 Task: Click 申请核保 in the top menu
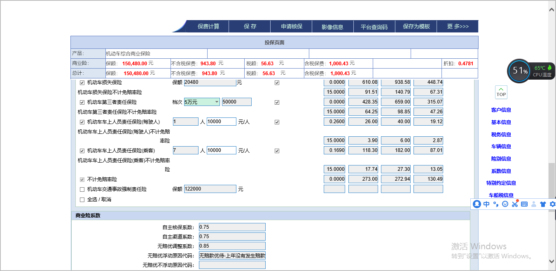click(x=292, y=26)
